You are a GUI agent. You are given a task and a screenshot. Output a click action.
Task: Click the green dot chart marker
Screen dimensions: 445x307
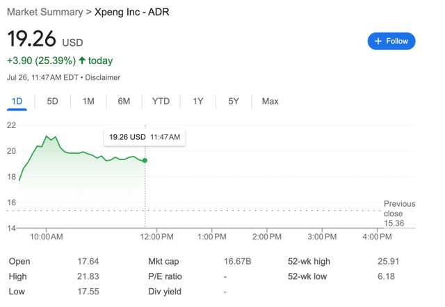[145, 161]
